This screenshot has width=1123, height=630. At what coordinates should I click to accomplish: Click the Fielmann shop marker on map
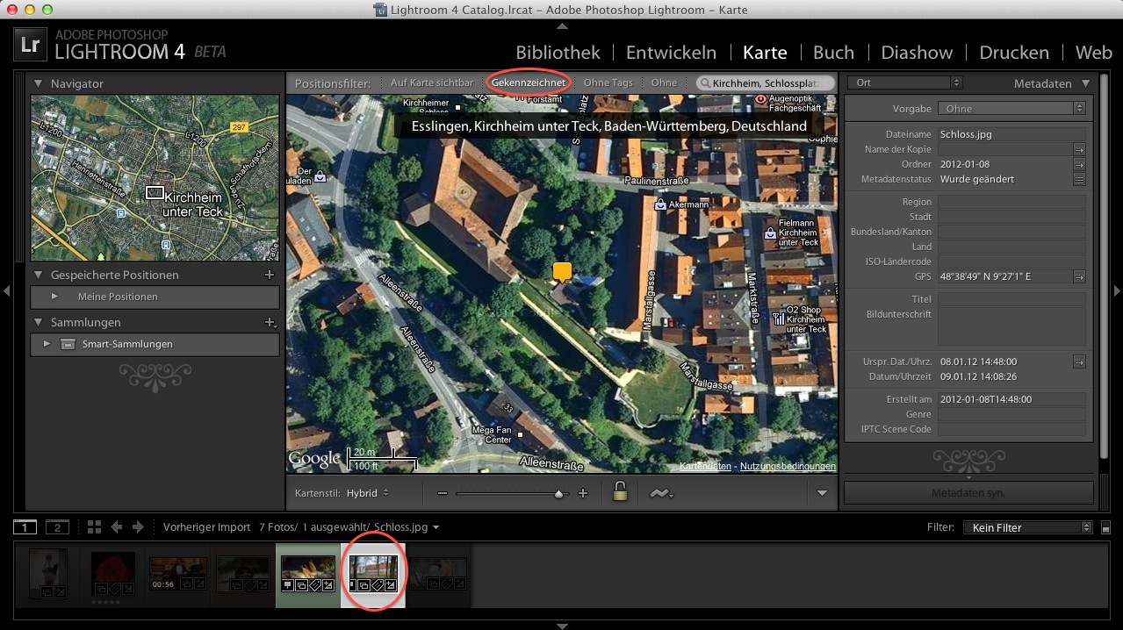[x=770, y=233]
